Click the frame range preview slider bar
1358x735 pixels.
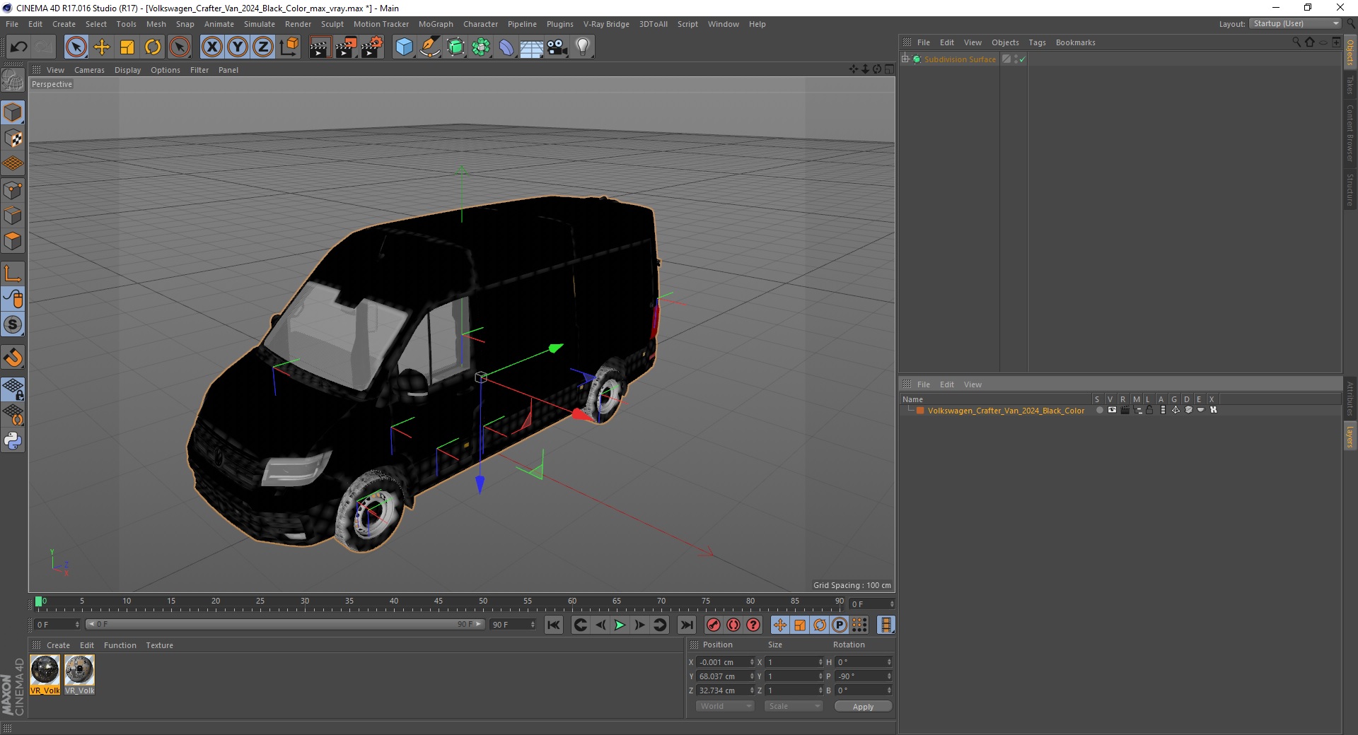(285, 624)
